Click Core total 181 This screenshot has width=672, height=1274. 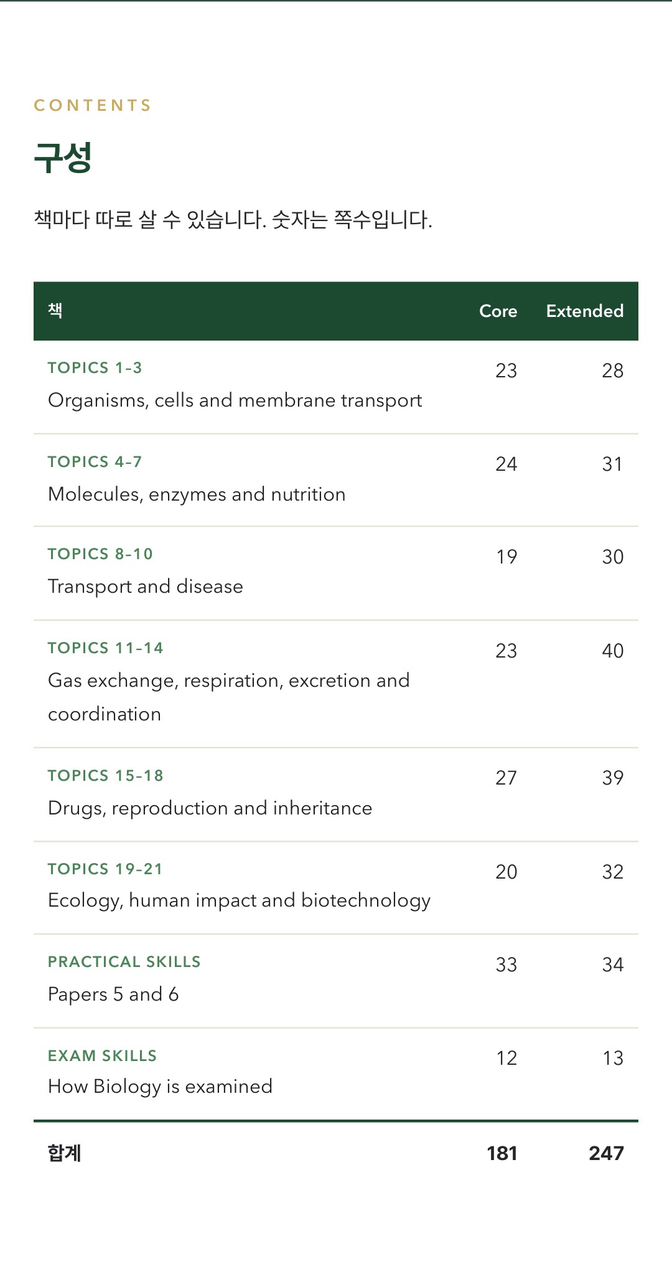point(502,1153)
